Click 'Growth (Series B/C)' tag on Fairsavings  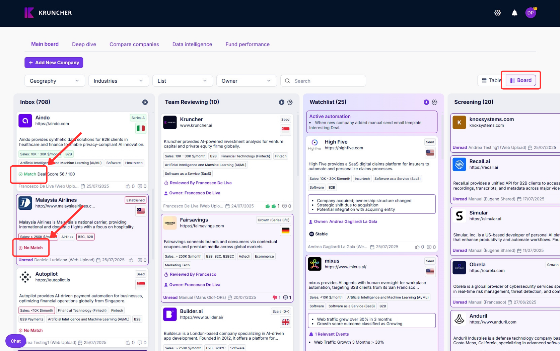(x=273, y=220)
